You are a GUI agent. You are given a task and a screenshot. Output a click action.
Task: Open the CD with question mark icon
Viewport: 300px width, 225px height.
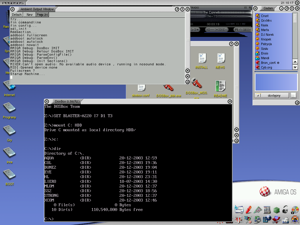click(295, 210)
